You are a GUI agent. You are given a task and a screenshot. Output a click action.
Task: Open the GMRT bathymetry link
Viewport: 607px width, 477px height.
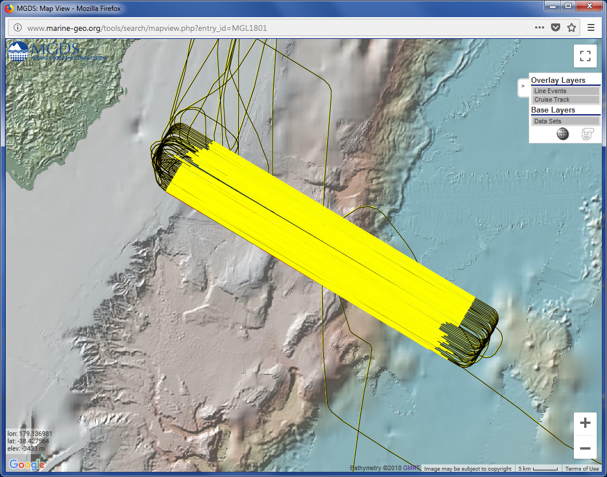pyautogui.click(x=384, y=468)
